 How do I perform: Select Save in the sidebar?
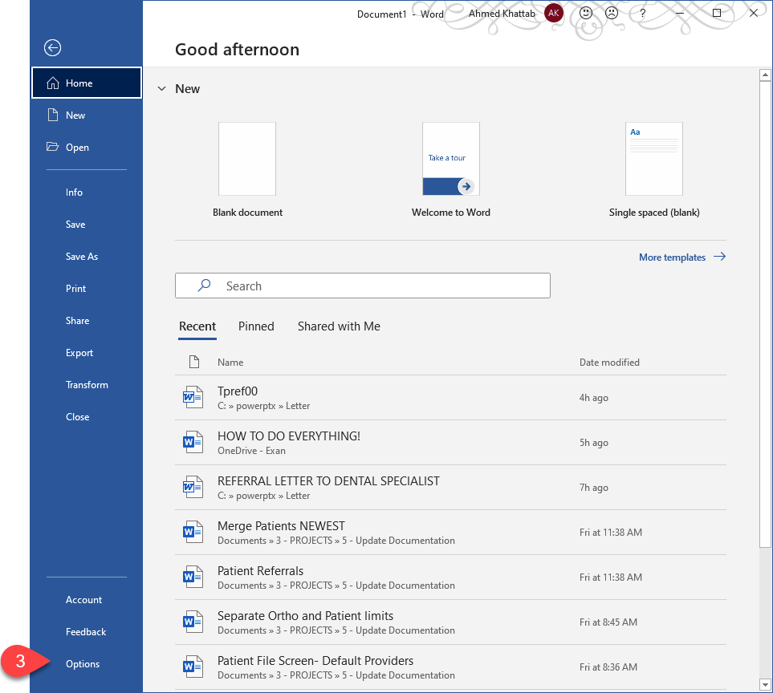click(75, 224)
